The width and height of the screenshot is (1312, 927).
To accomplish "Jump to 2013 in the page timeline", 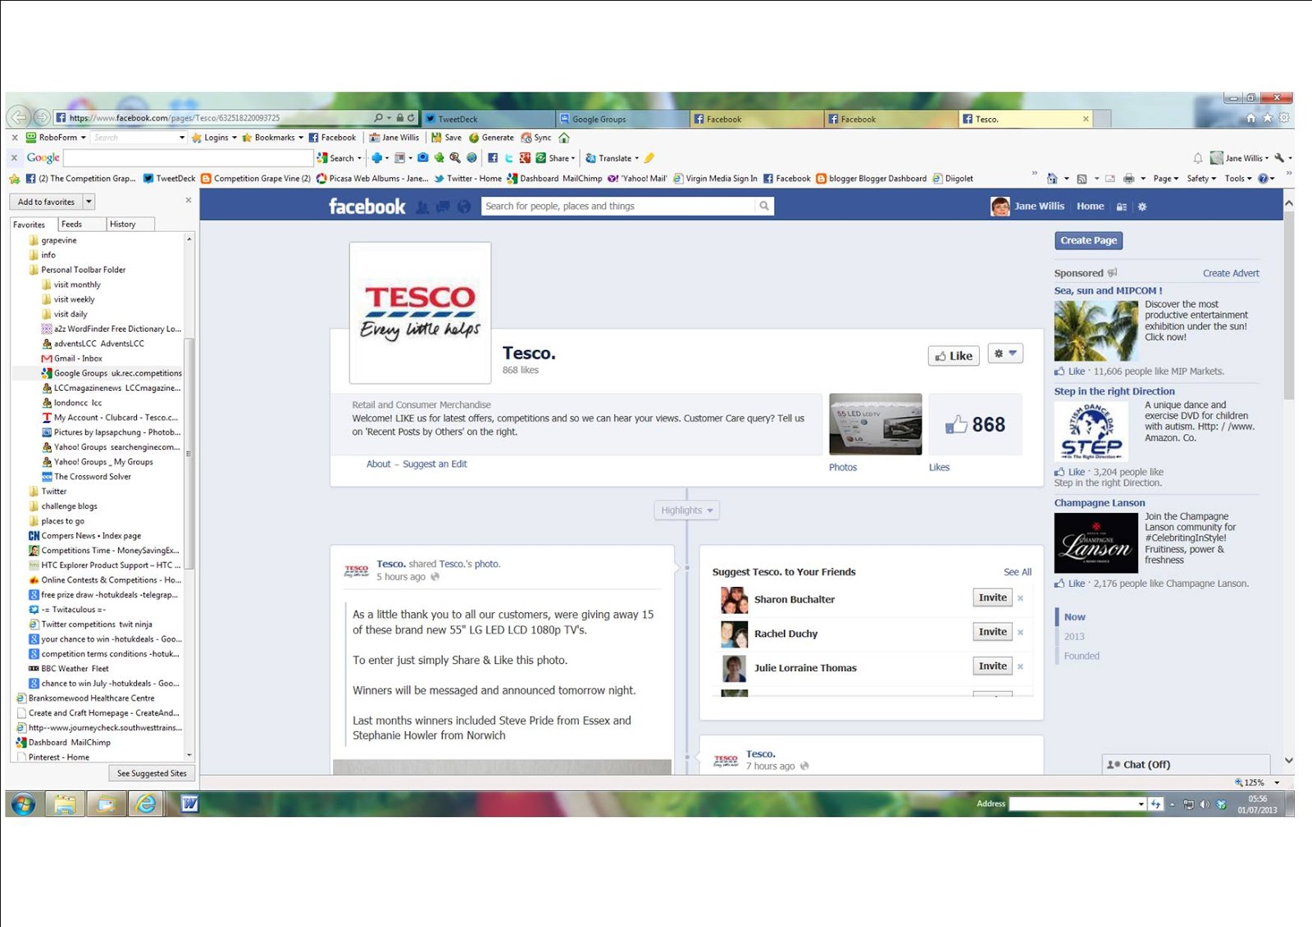I will (1074, 637).
